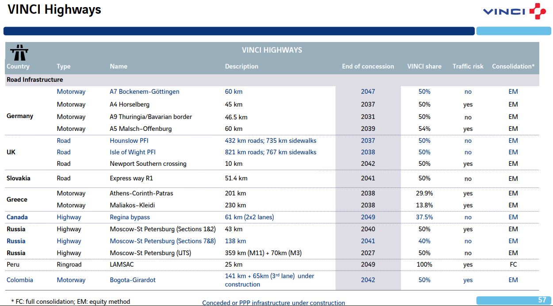Click Conceded or PPP infrastructure legend text
Image resolution: width=553 pixels, height=306 pixels.
(274, 303)
